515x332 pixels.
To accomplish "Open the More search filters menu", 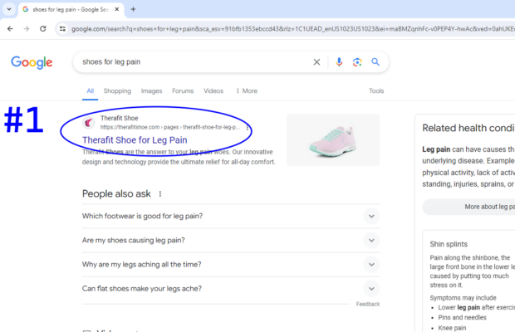I will pyautogui.click(x=247, y=90).
